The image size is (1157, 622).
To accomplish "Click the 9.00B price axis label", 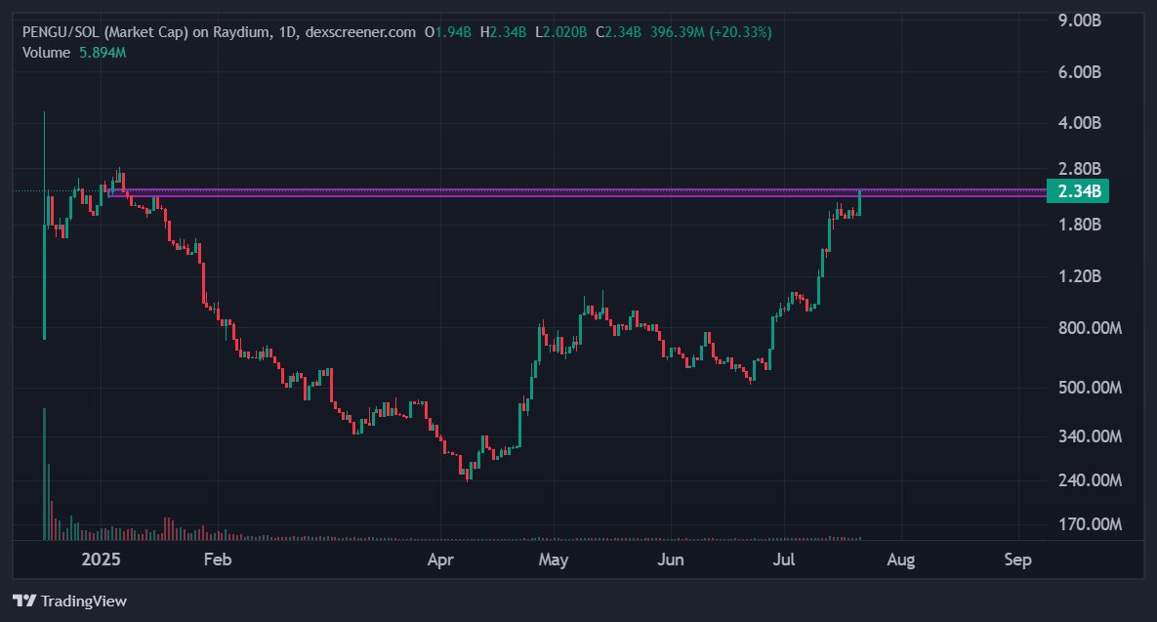I will click(x=1080, y=21).
